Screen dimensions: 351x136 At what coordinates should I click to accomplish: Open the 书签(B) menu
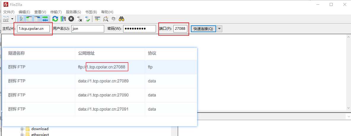[91, 12]
